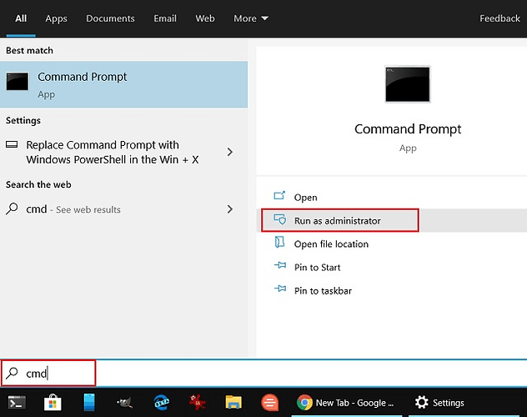Click the blue phone icon in taskbar

(89, 403)
